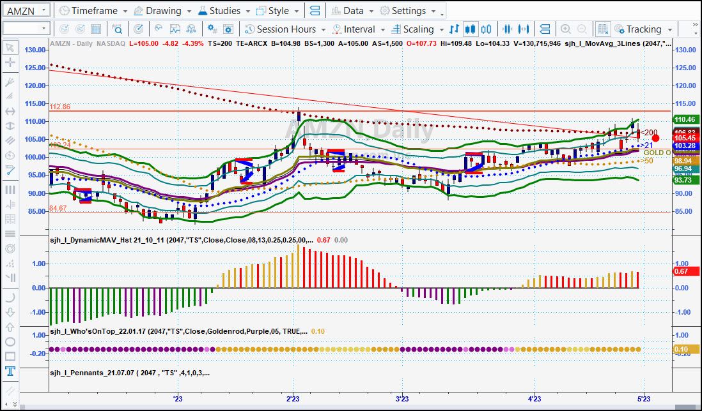This screenshot has height=411, width=702.
Task: Pick the horizontal double-arrow extension tool
Action: click(x=10, y=111)
